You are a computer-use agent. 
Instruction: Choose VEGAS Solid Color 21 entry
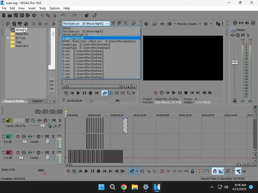click(x=101, y=35)
